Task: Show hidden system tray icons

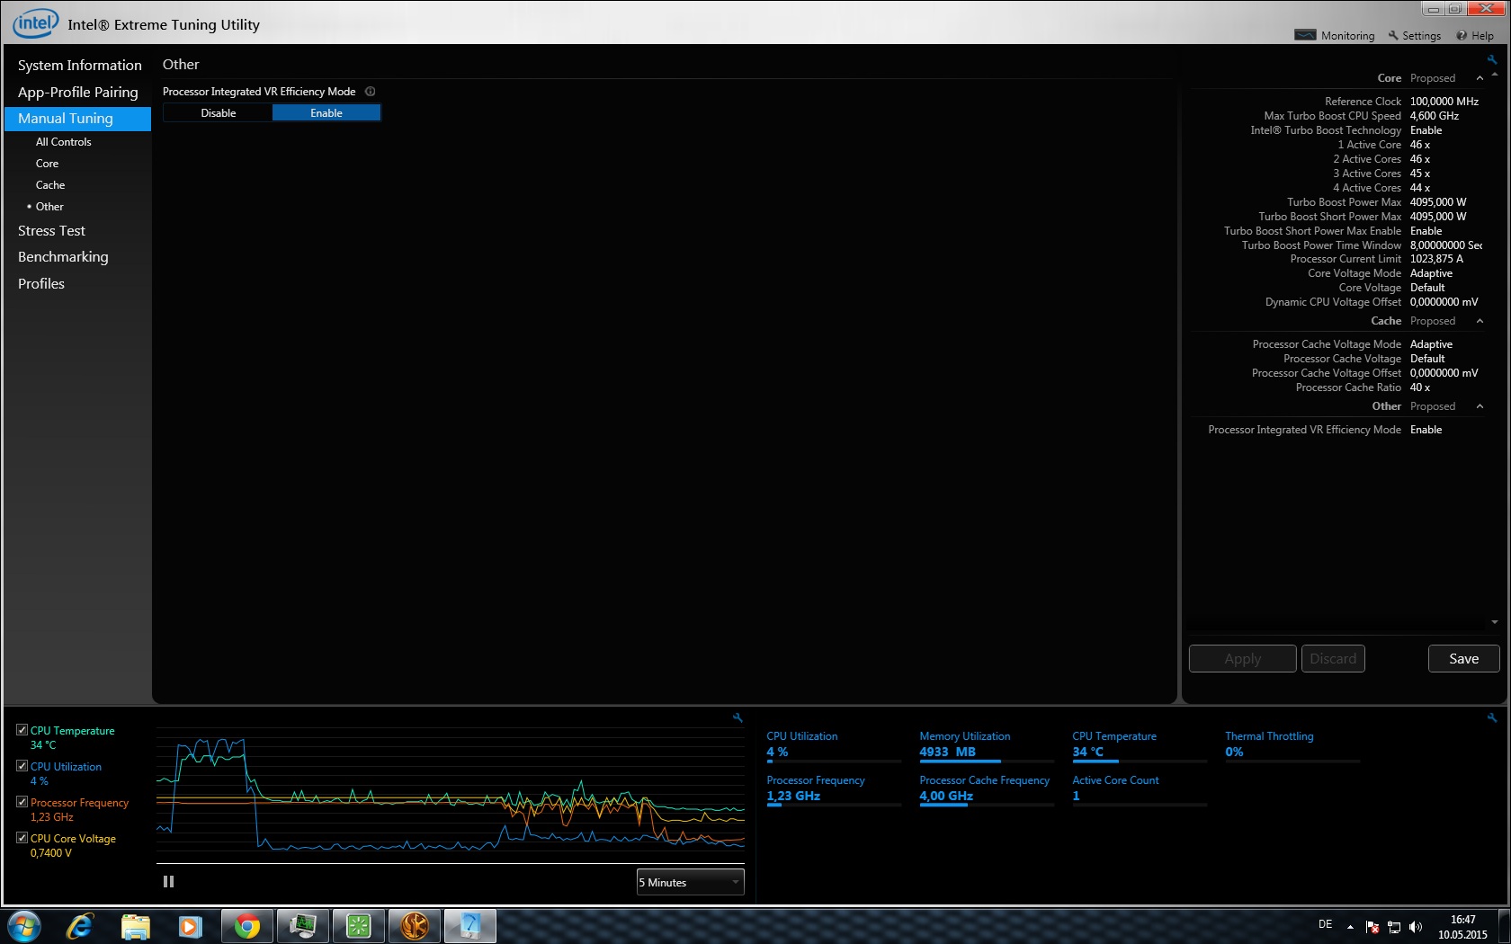Action: point(1350,927)
